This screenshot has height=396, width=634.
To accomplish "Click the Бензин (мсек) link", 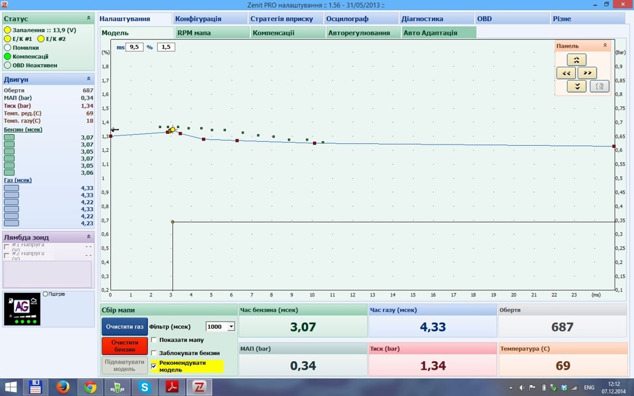I will click(23, 130).
